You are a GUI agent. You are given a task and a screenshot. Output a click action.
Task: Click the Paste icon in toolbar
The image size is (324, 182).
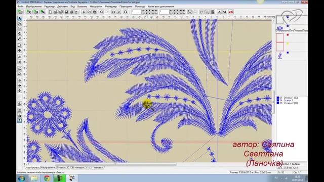coord(95,12)
